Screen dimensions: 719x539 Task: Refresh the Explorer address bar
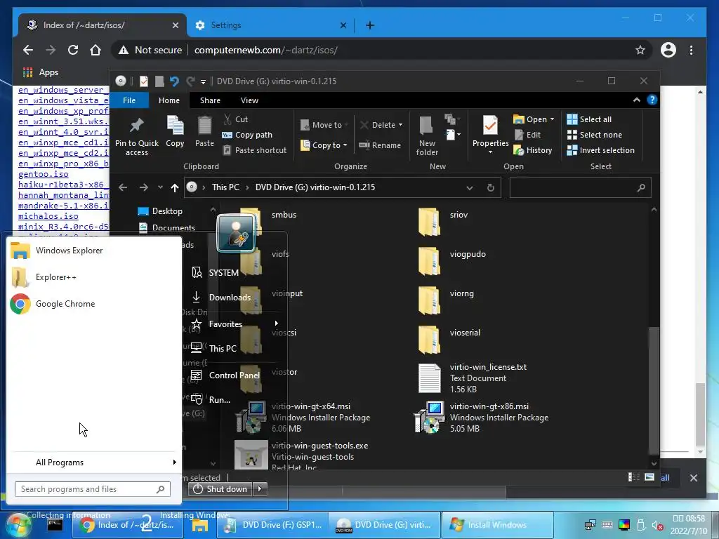[x=490, y=187]
